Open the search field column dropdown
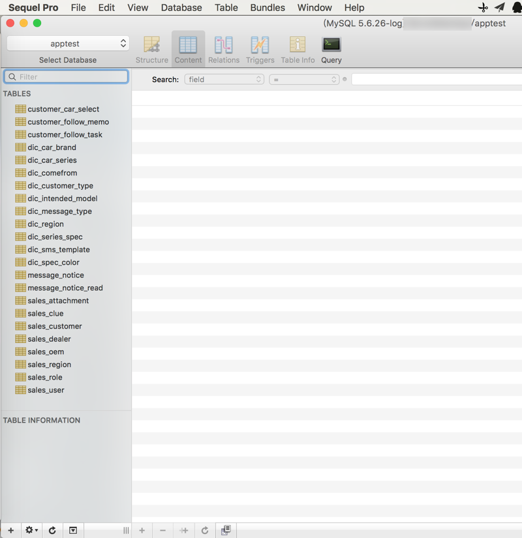The width and height of the screenshot is (522, 538). pyautogui.click(x=224, y=80)
